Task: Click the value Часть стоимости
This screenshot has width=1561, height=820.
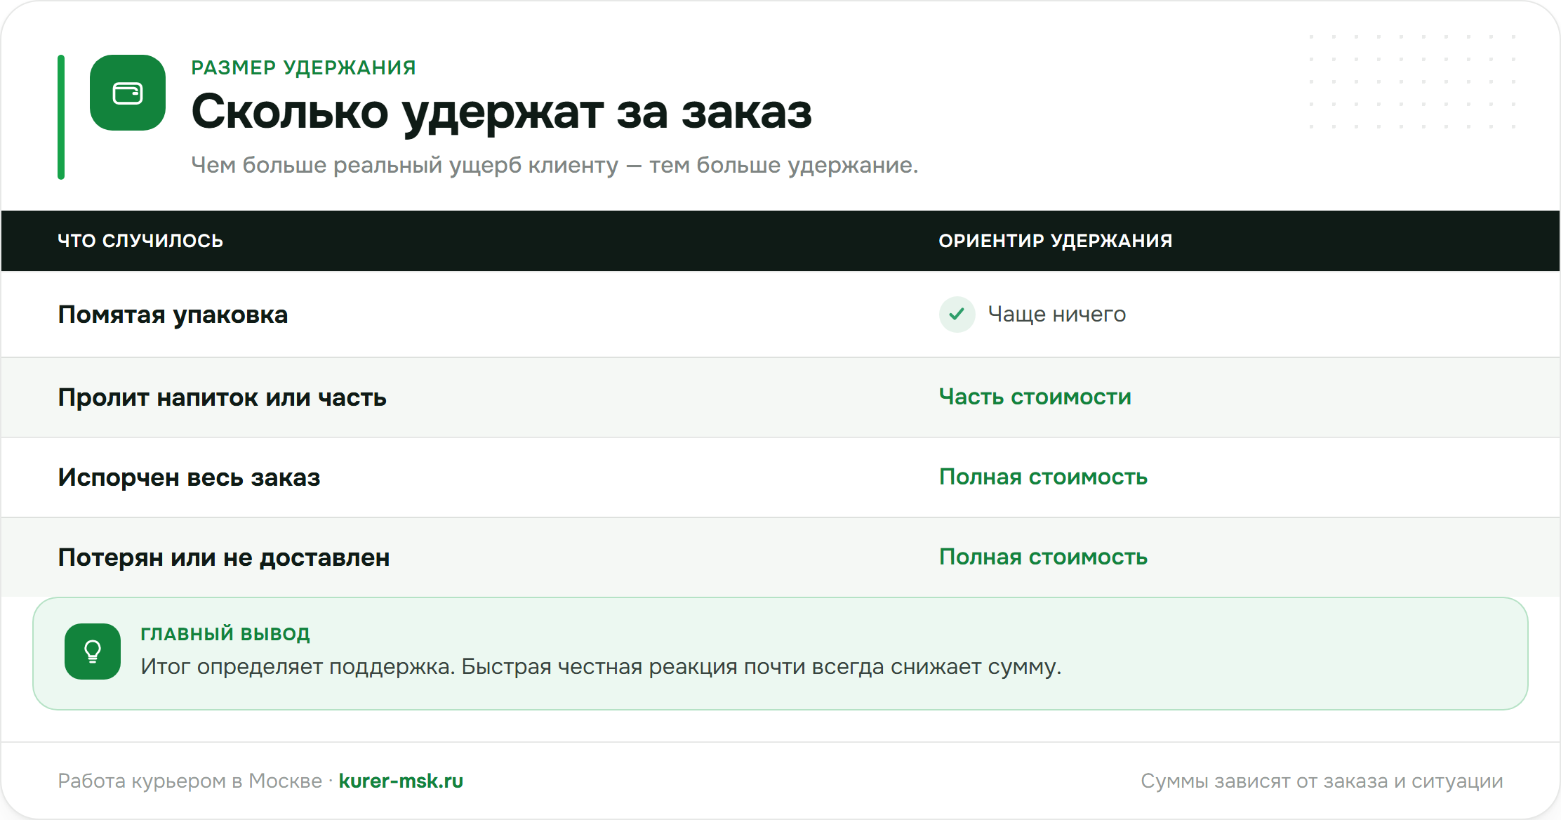Action: (1035, 397)
